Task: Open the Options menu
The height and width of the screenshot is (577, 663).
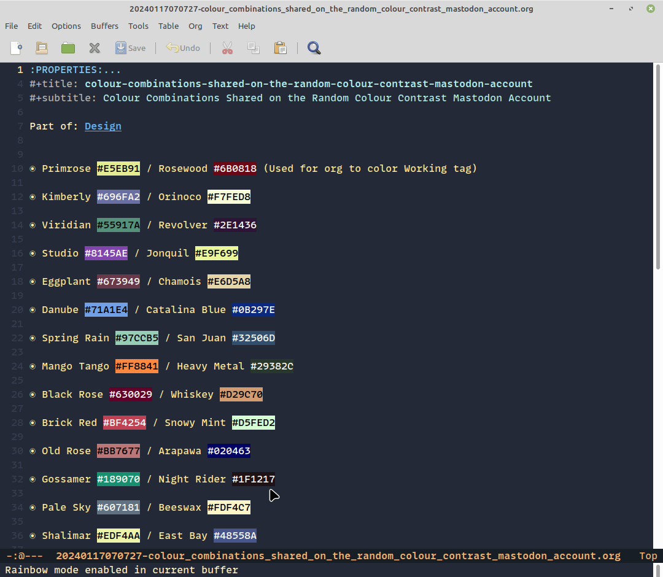Action: [x=66, y=26]
